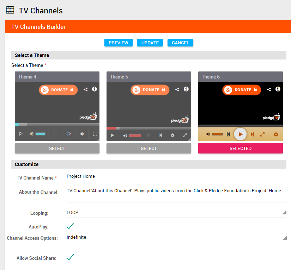Click the Theme 4 progress bar
Image resolution: width=291 pixels, height=270 pixels.
(x=57, y=125)
